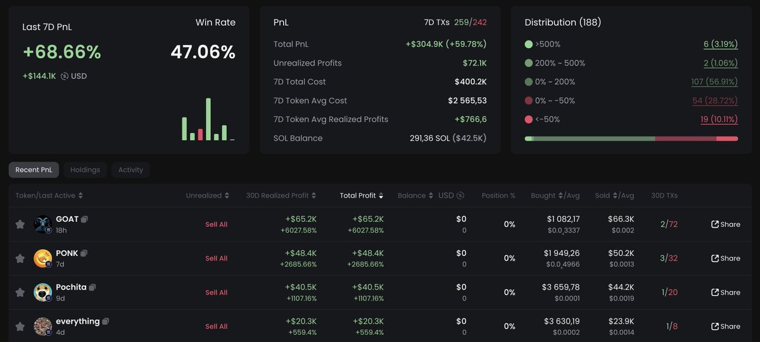Click the USD currency switch icon
This screenshot has width=760, height=342.
tap(65, 76)
